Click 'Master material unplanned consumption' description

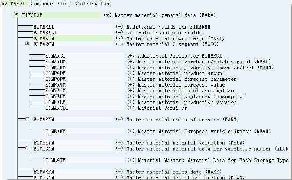coord(192,96)
